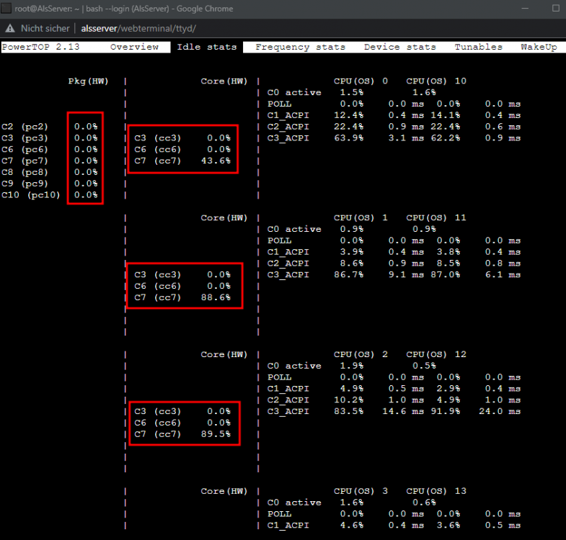
Task: Click the C3_ACPI 63.9% value for CPU 0
Action: 349,138
